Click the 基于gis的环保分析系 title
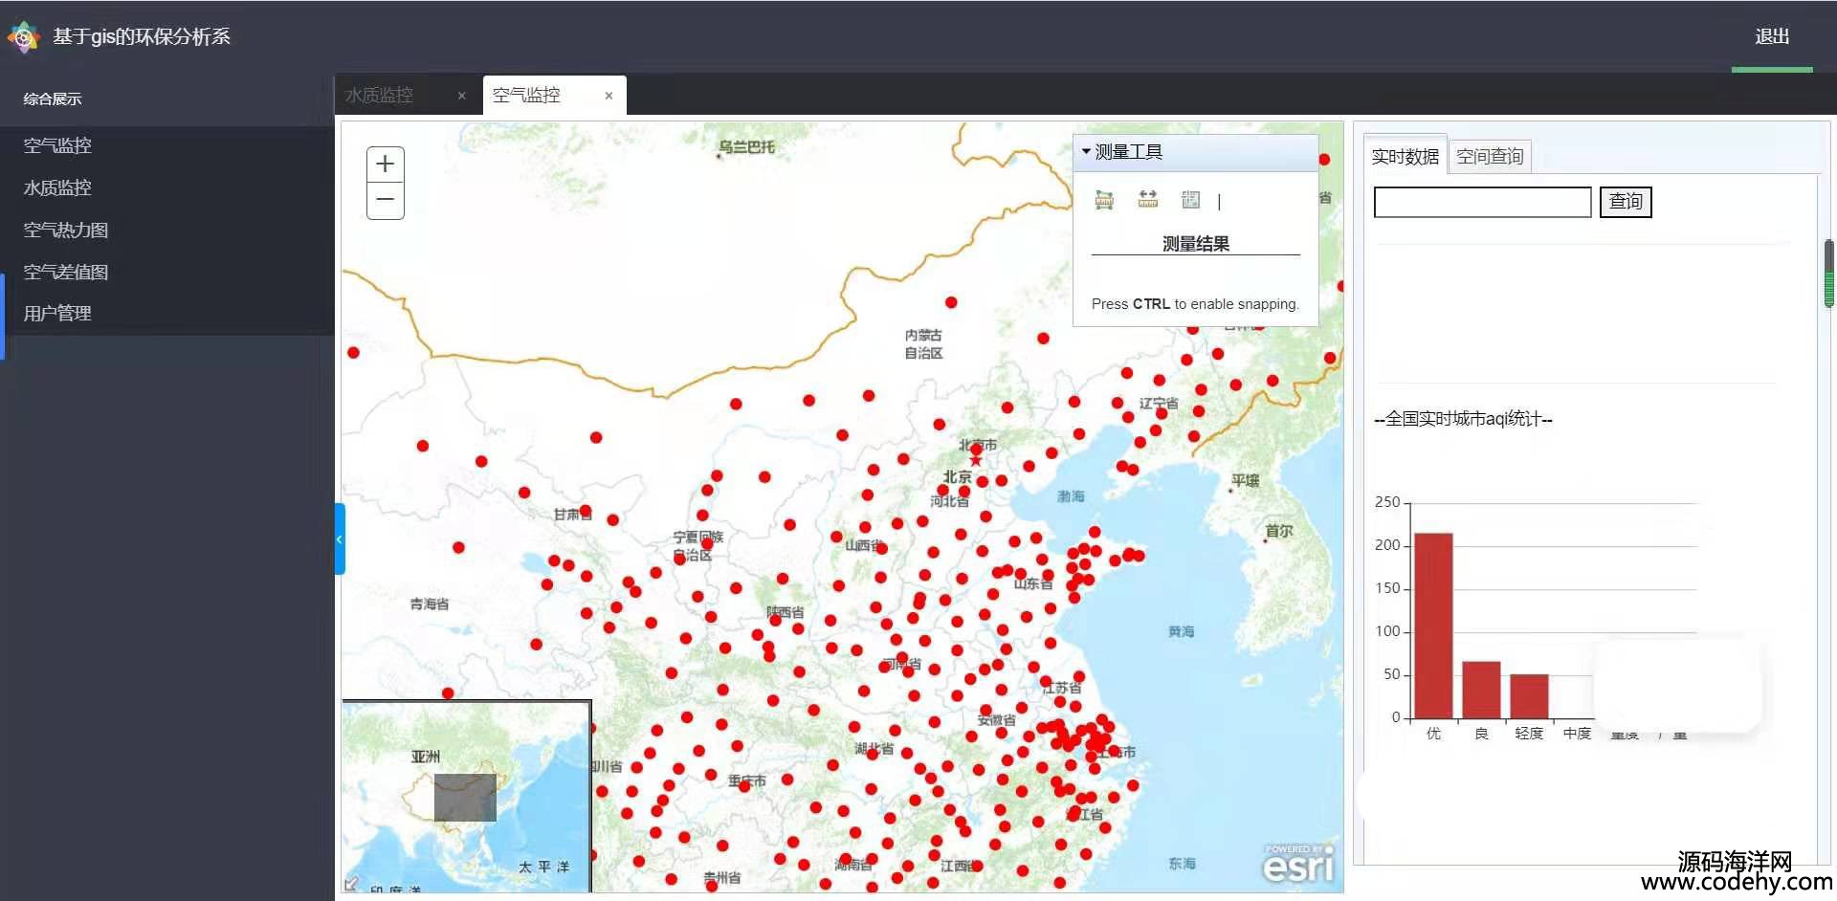The image size is (1837, 901). [x=142, y=36]
